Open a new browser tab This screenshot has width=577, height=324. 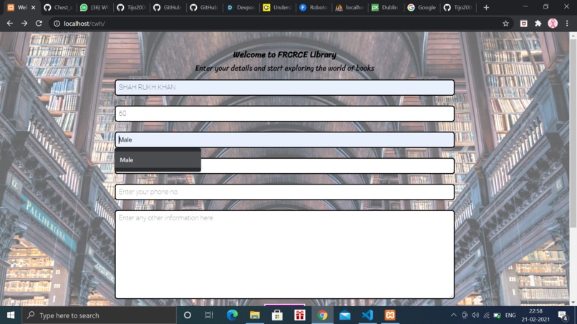486,7
